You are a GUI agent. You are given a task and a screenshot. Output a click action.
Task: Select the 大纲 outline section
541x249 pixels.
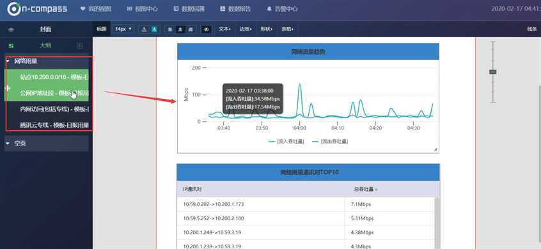coord(45,45)
